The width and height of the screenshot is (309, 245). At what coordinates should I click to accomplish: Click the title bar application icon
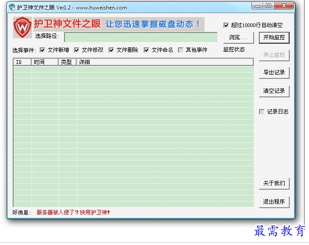(12, 8)
